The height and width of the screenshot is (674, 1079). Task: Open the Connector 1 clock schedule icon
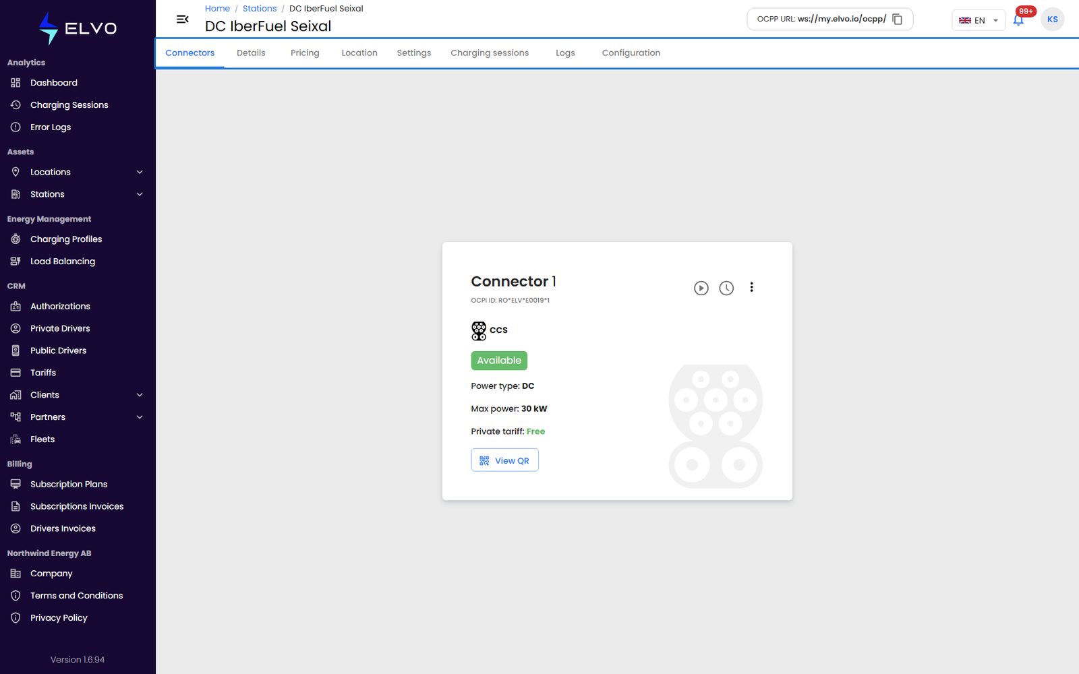[726, 288]
